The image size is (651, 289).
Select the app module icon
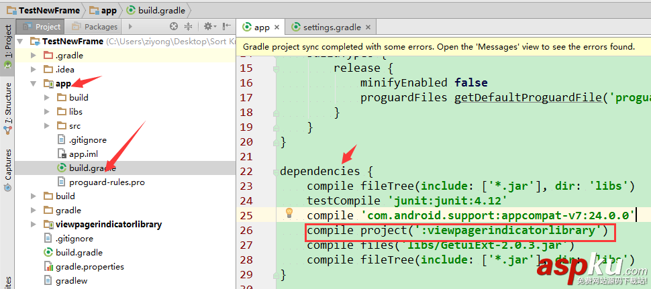pos(48,83)
